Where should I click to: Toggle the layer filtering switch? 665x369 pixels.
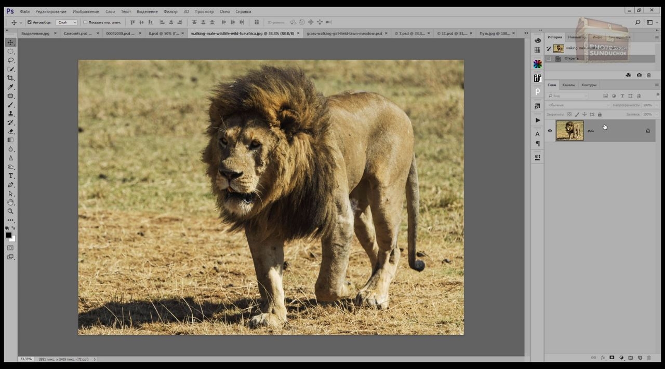point(658,95)
